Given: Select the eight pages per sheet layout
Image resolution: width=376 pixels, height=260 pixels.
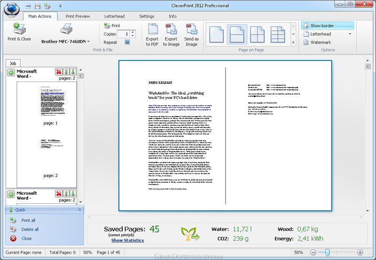Looking at the screenshot, I should tap(278, 34).
